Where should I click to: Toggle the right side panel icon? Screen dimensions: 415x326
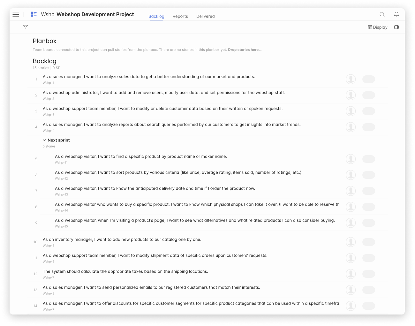(x=396, y=27)
